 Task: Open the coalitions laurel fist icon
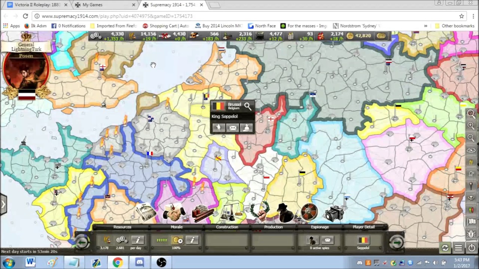click(260, 212)
